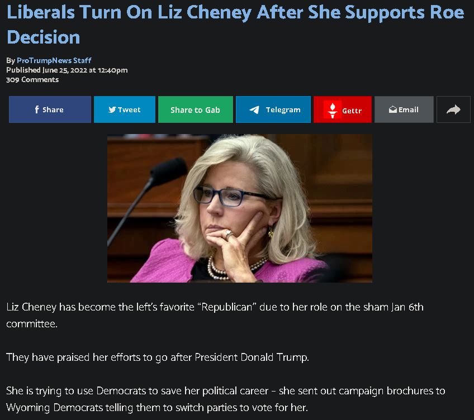Send article using the Email label

coord(409,109)
